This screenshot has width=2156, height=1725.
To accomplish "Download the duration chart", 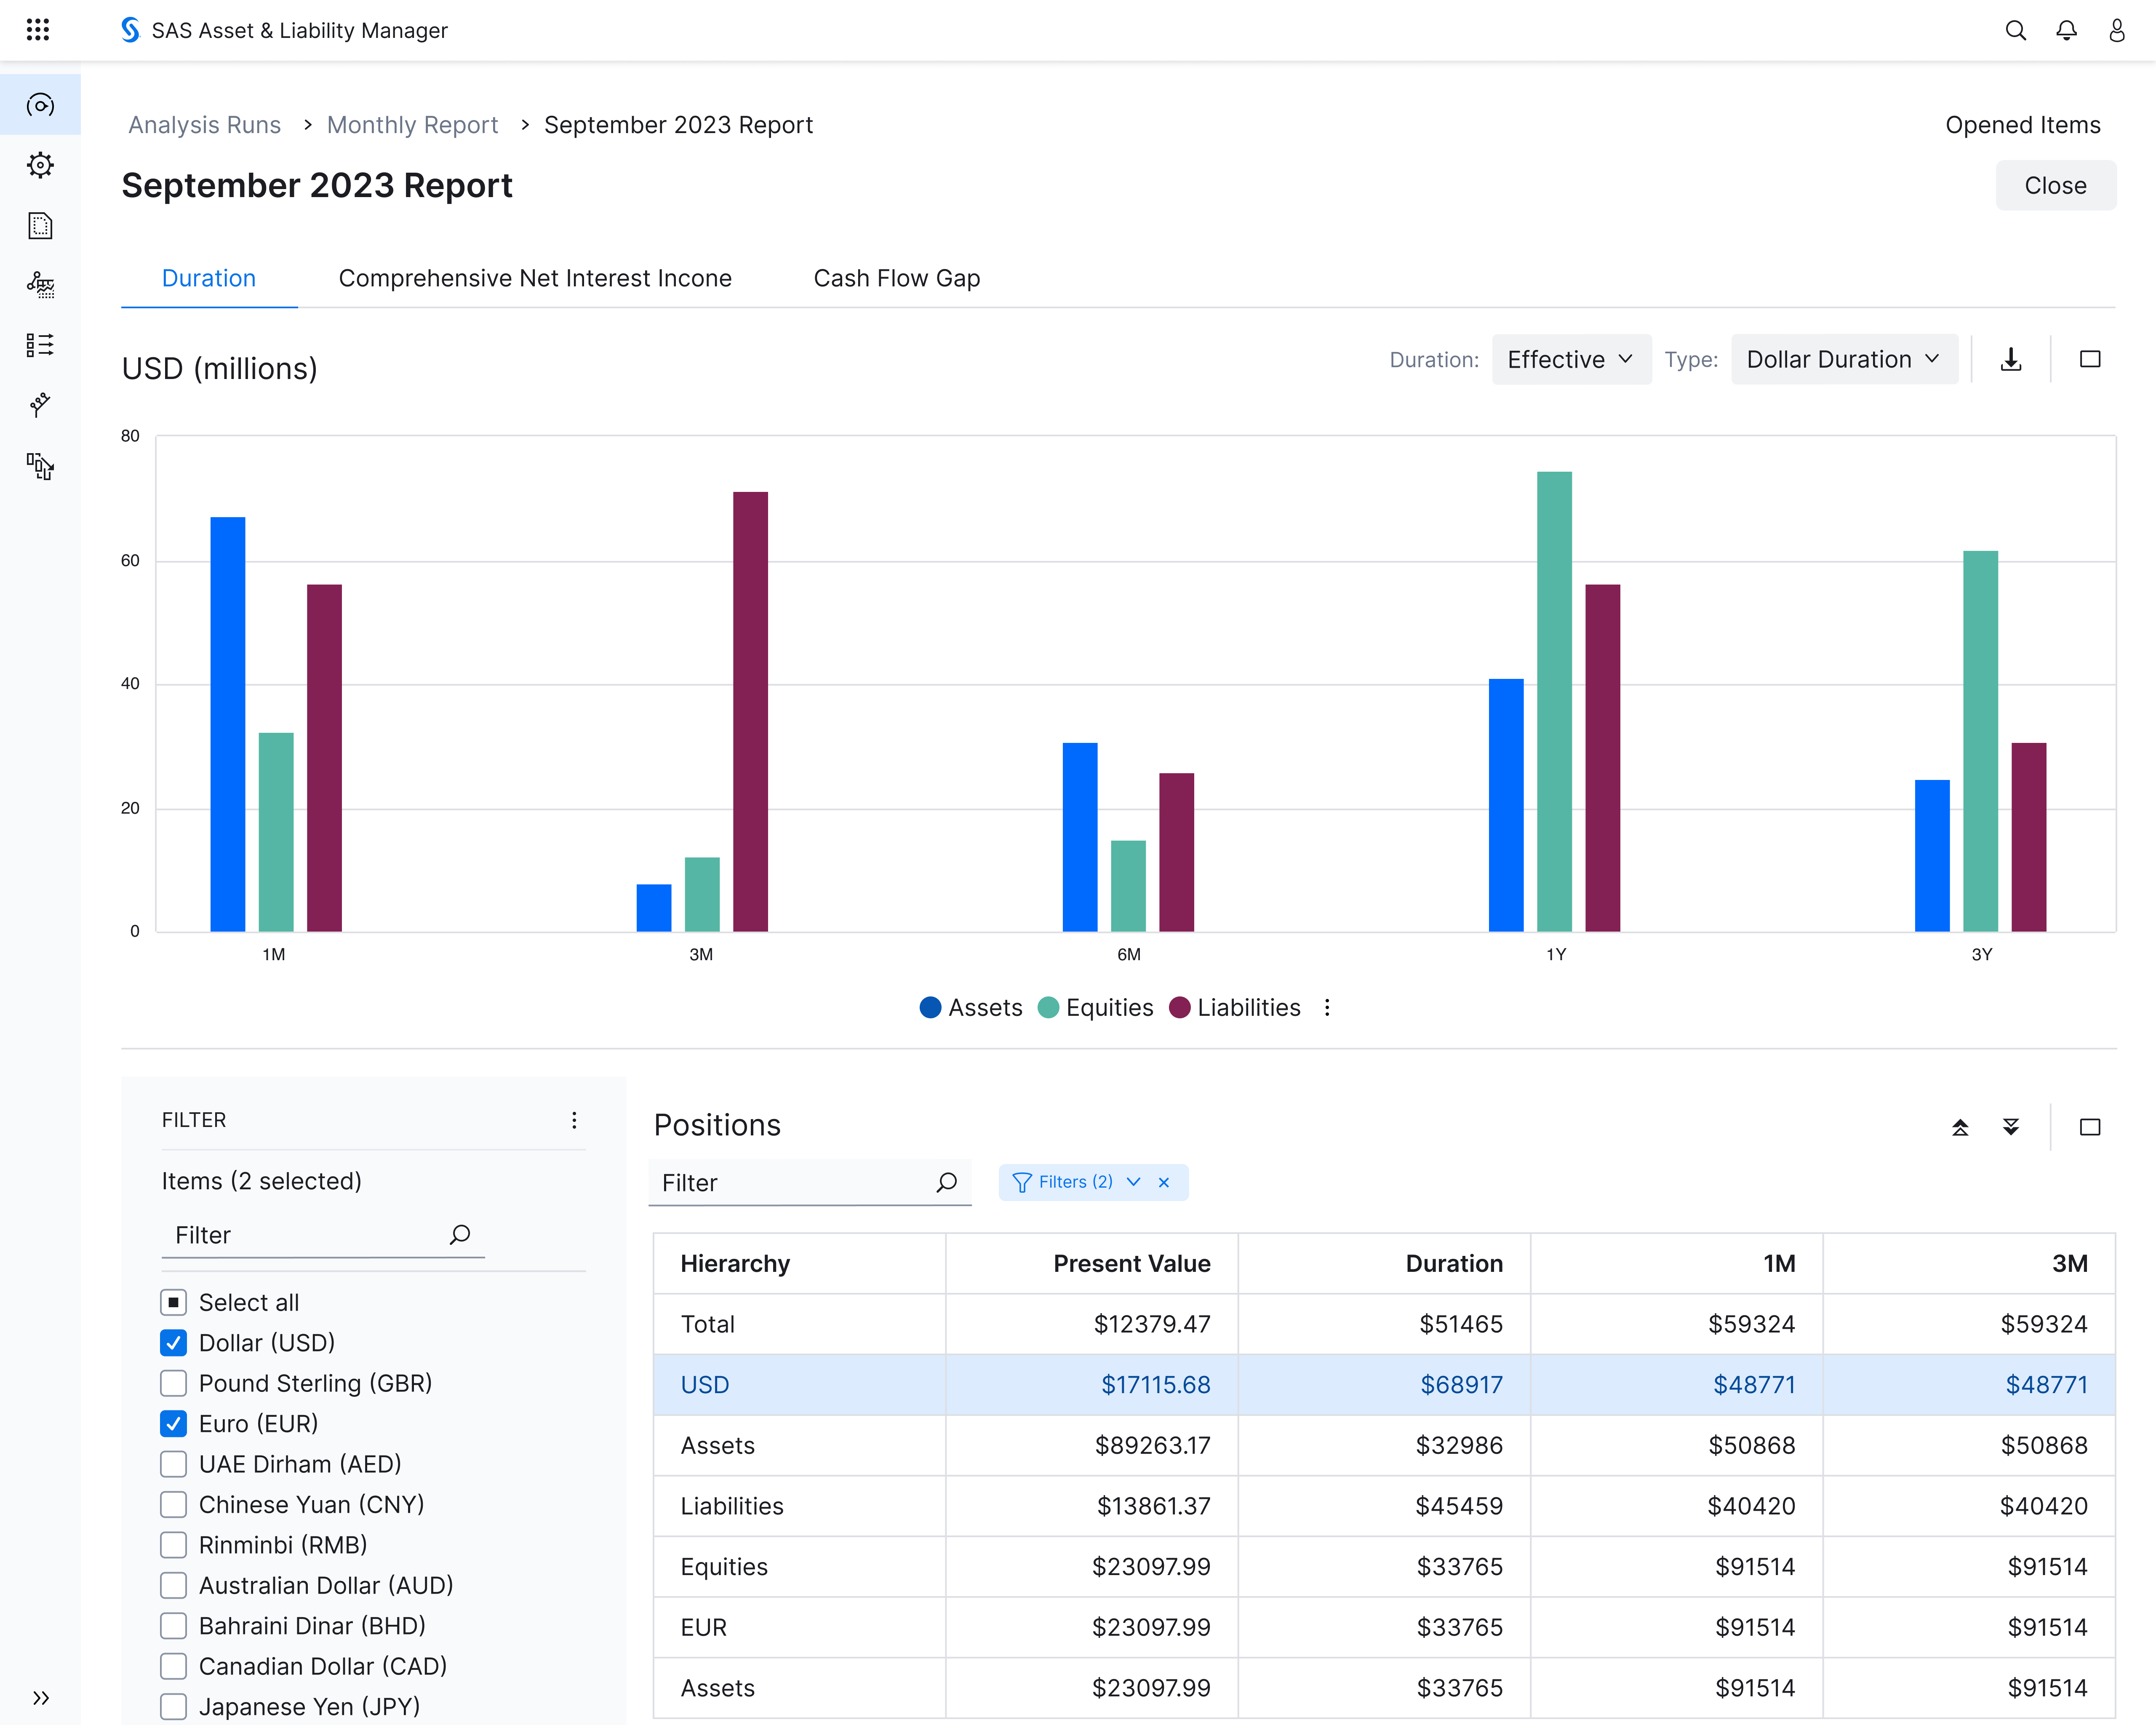I will [x=2011, y=359].
